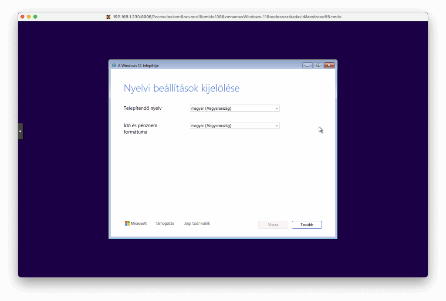This screenshot has width=446, height=301.
Task: Click the A Windows 11 telepítője title text
Action: [x=138, y=65]
